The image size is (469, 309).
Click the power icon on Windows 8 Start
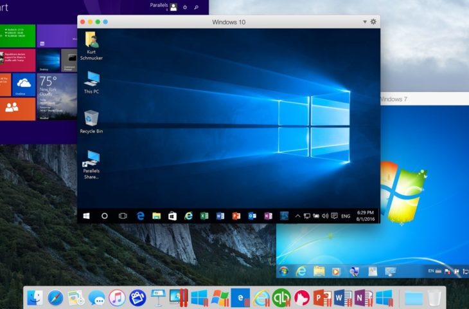click(x=185, y=7)
